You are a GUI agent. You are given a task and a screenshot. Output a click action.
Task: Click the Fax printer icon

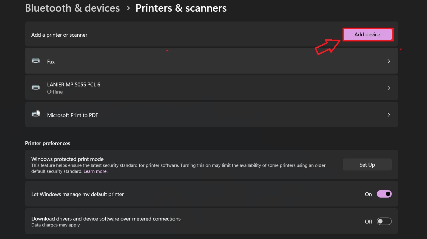coord(36,61)
